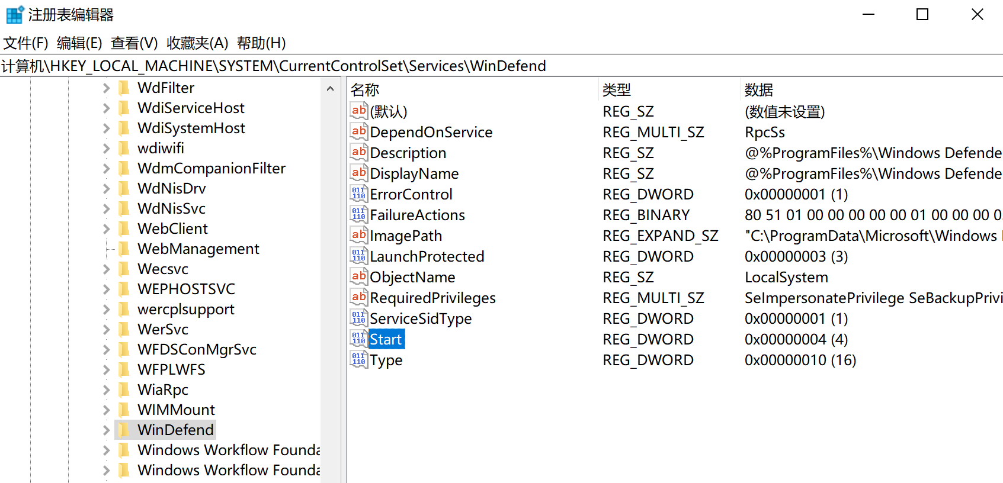This screenshot has width=1003, height=483.
Task: Click the WinDefend folder icon
Action: point(124,430)
